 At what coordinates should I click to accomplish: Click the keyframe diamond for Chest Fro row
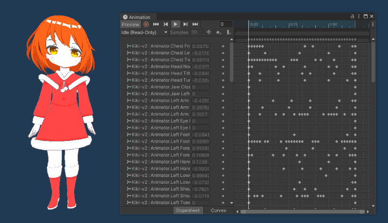[223, 46]
